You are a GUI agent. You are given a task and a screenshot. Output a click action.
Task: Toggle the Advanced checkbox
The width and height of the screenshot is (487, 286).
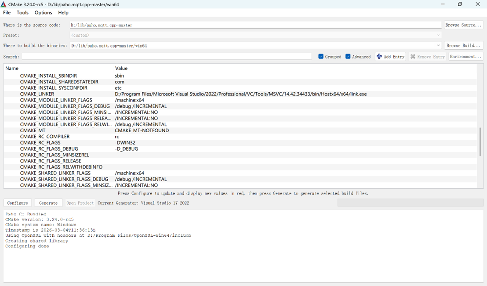(348, 57)
